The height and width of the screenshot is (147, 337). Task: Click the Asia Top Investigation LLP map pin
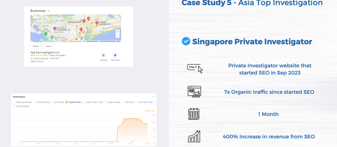(54, 29)
